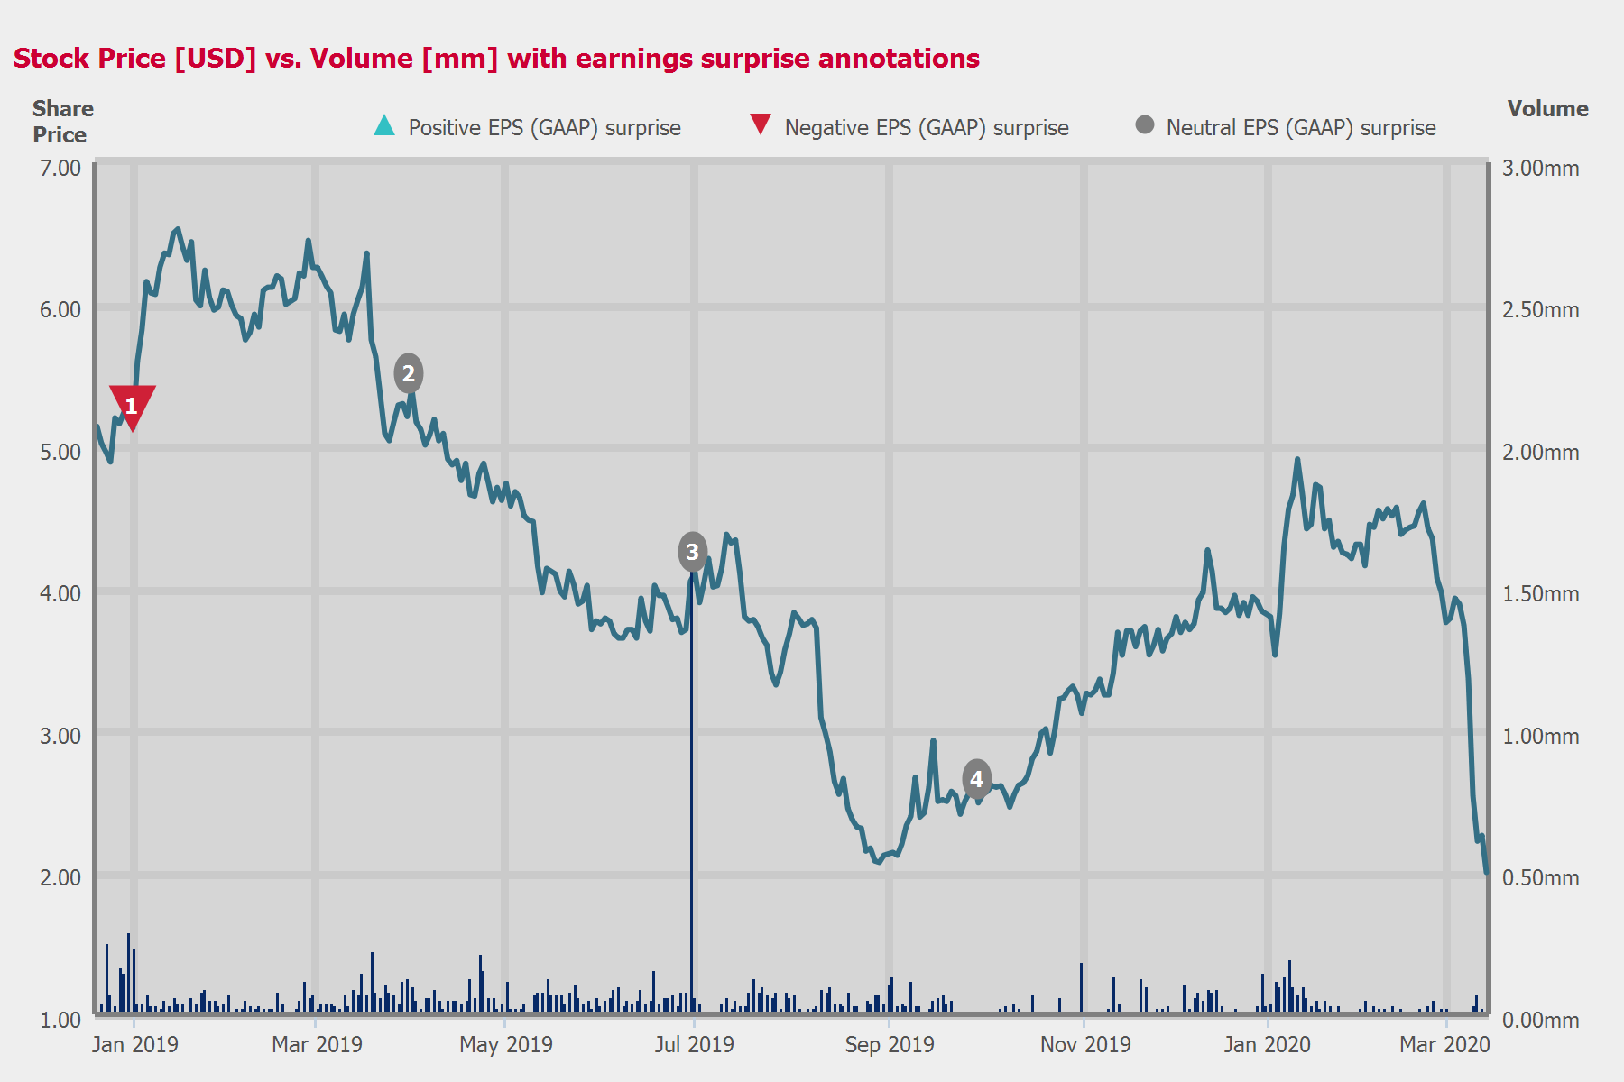Click the 'Jan 2019' date label
This screenshot has width=1624, height=1082.
135,1045
